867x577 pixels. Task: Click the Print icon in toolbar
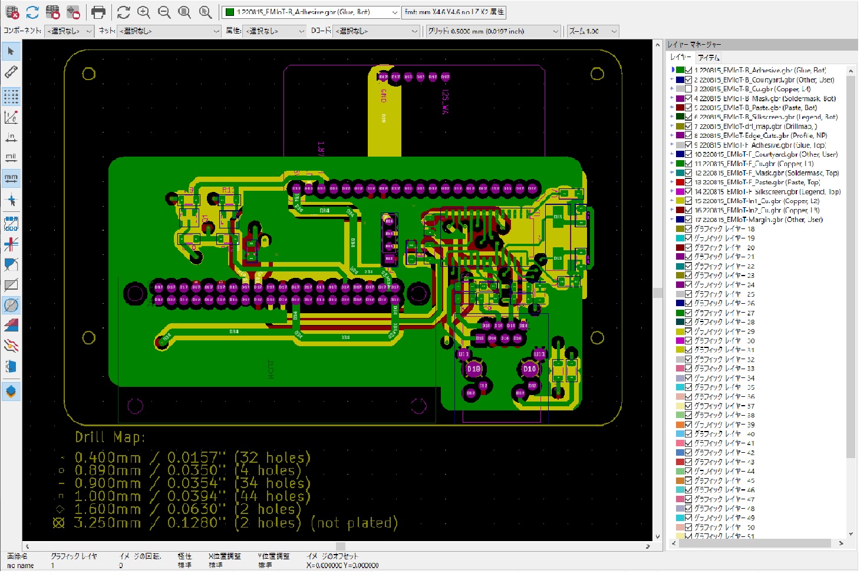point(98,12)
